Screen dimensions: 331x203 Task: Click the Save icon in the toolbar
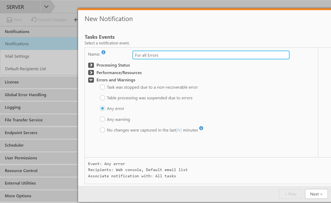(x=14, y=19)
